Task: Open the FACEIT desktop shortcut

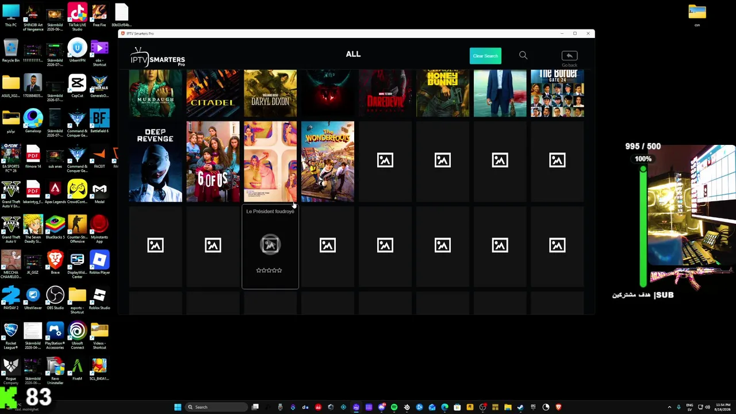Action: [x=99, y=157]
